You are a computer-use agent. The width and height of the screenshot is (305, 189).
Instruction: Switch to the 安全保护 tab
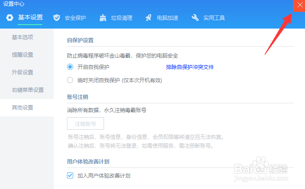(x=75, y=18)
